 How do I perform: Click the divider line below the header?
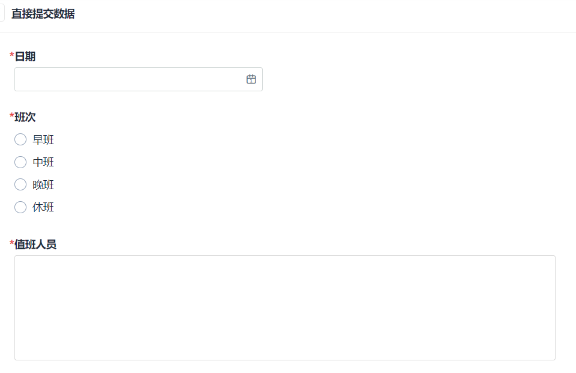(x=288, y=32)
